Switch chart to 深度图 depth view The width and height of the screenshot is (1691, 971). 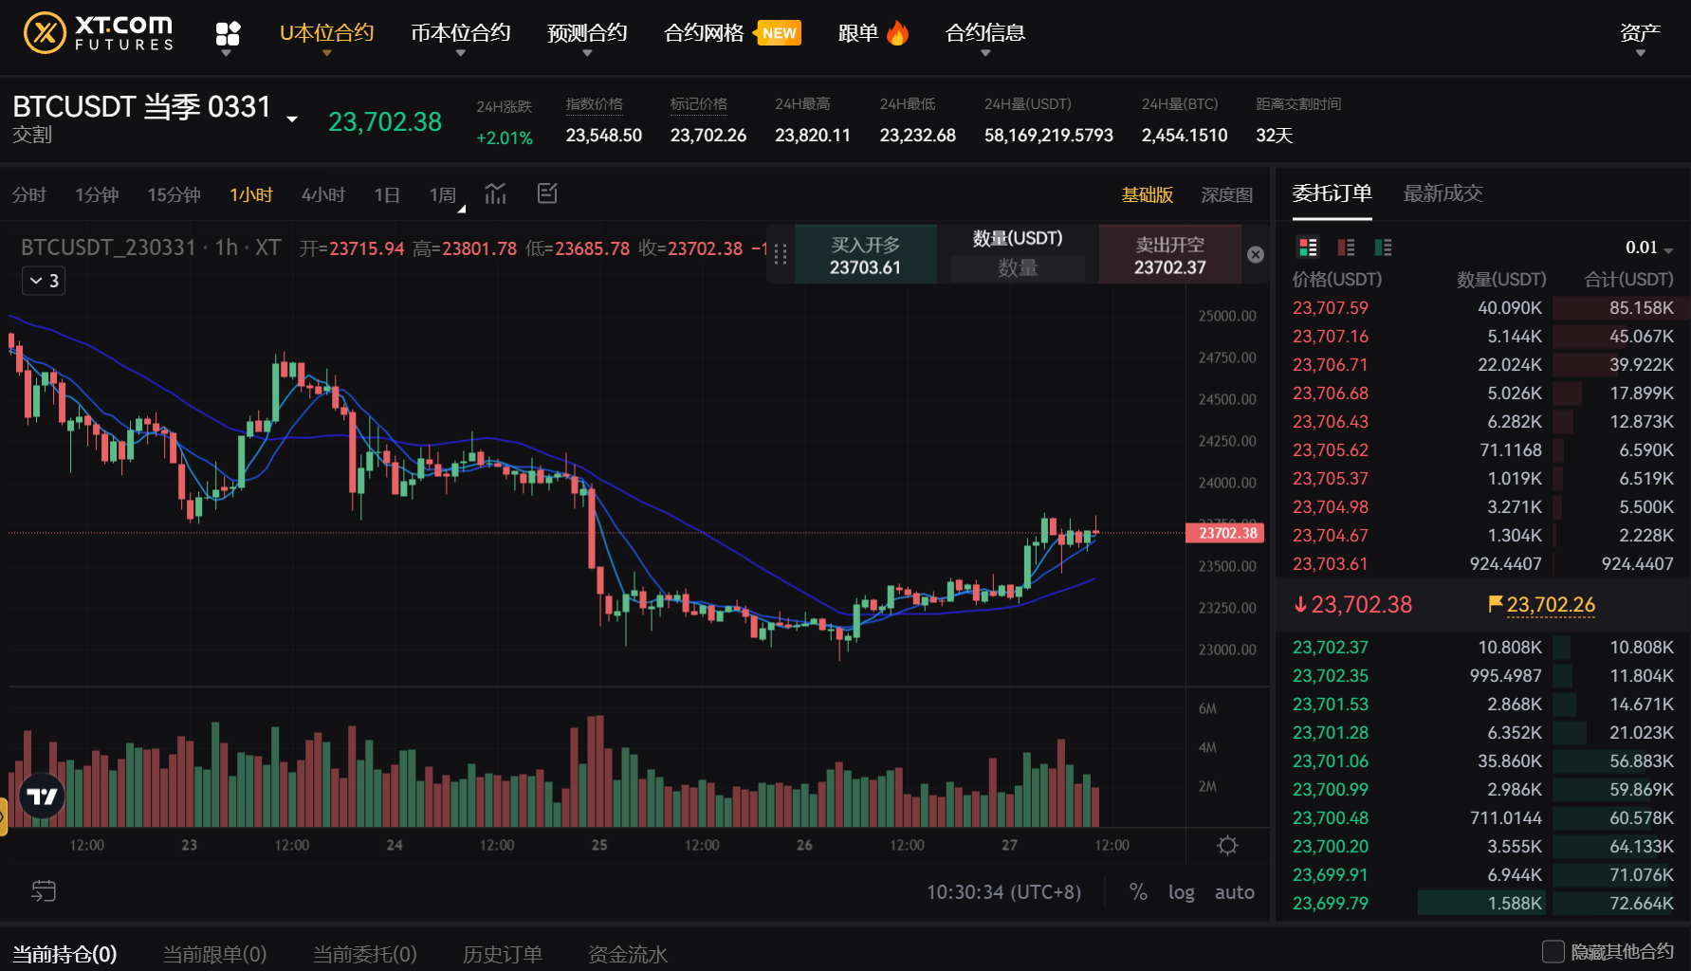tap(1226, 194)
